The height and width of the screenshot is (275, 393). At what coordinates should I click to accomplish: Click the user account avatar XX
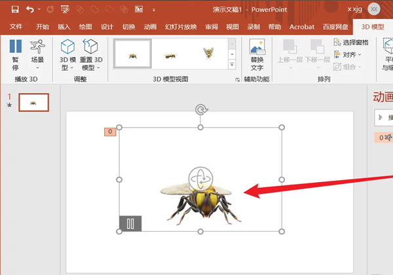tap(374, 9)
